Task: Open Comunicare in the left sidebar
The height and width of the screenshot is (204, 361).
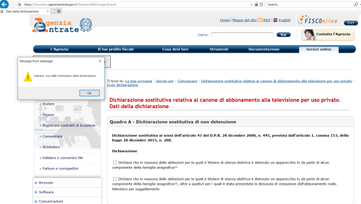Action: pos(53,136)
